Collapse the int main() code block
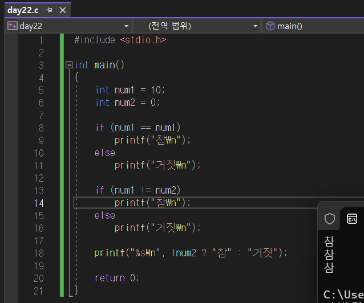The height and width of the screenshot is (303, 364). pyautogui.click(x=69, y=65)
